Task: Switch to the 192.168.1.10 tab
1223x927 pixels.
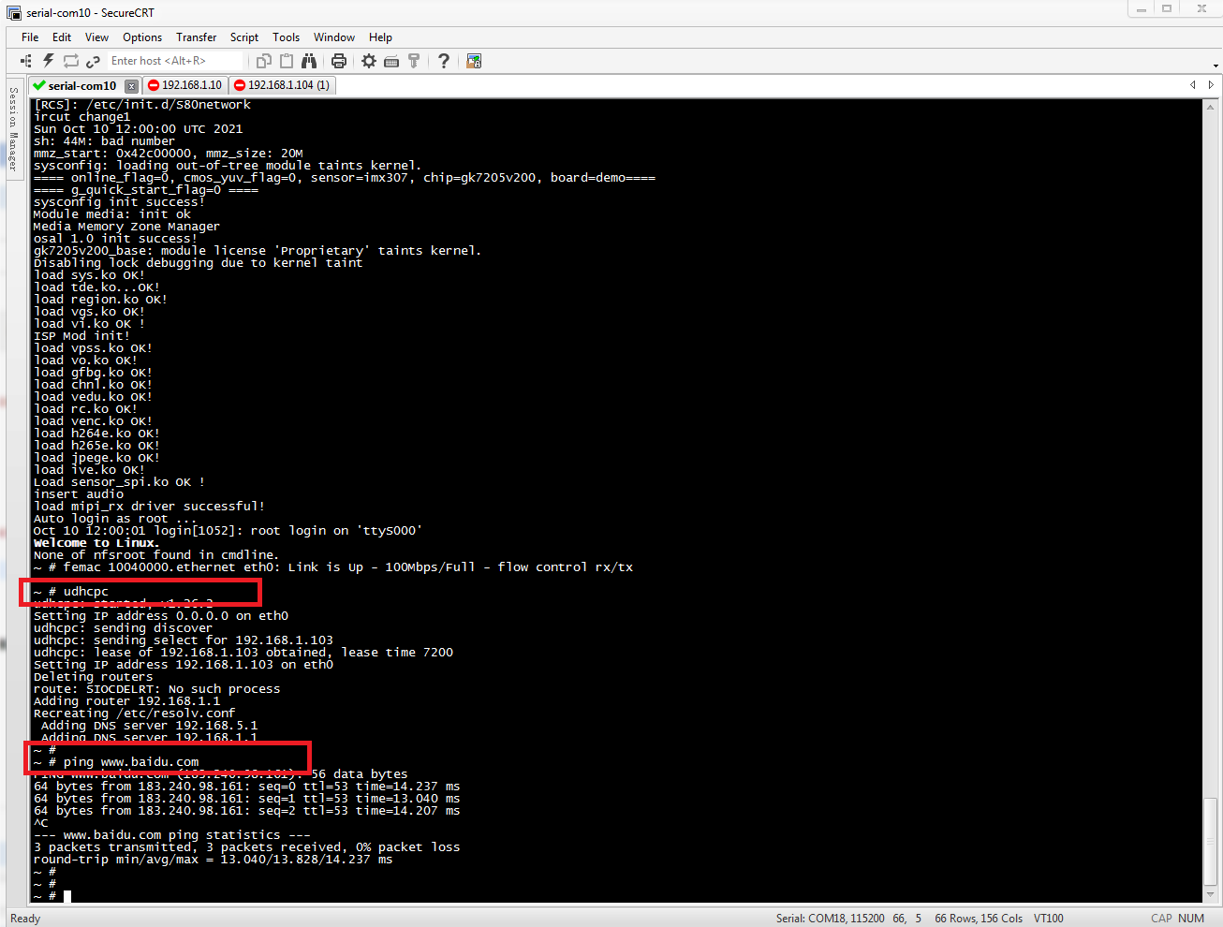Action: point(185,85)
